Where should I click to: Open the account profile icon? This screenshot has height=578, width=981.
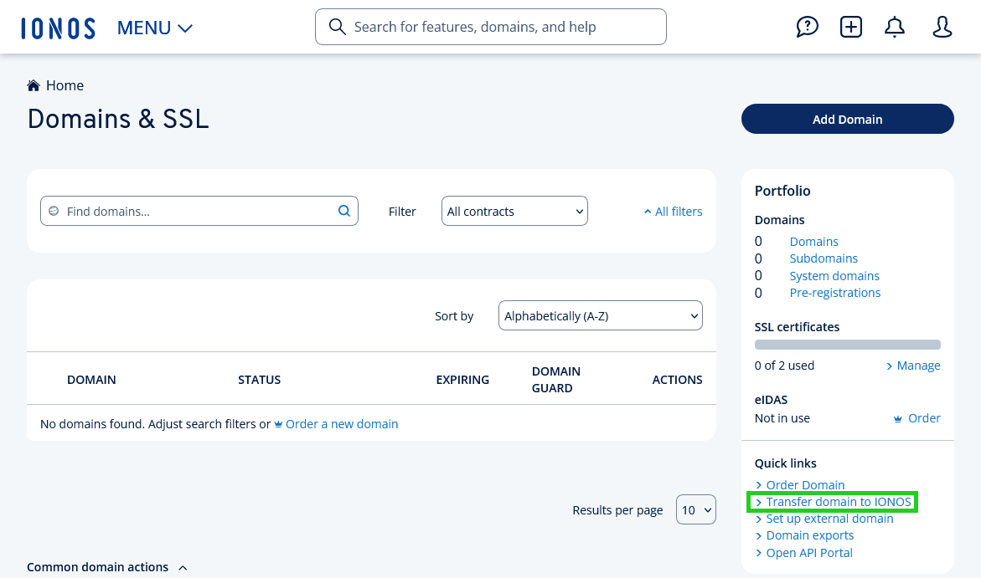click(x=942, y=27)
